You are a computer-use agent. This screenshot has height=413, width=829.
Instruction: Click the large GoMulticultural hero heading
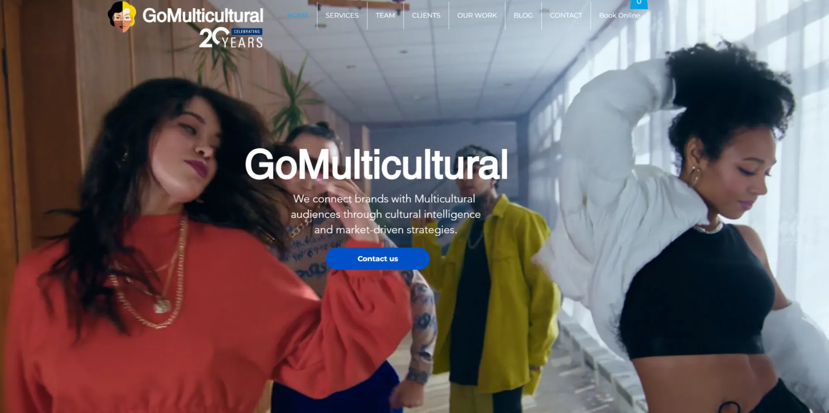(x=376, y=164)
